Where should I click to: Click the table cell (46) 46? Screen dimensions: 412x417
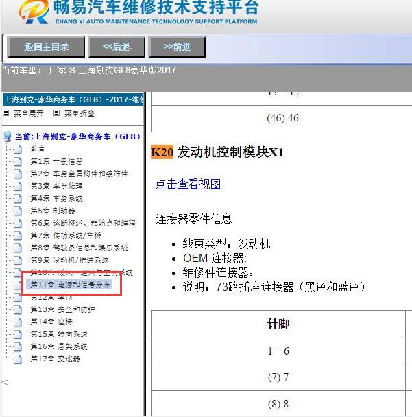282,118
